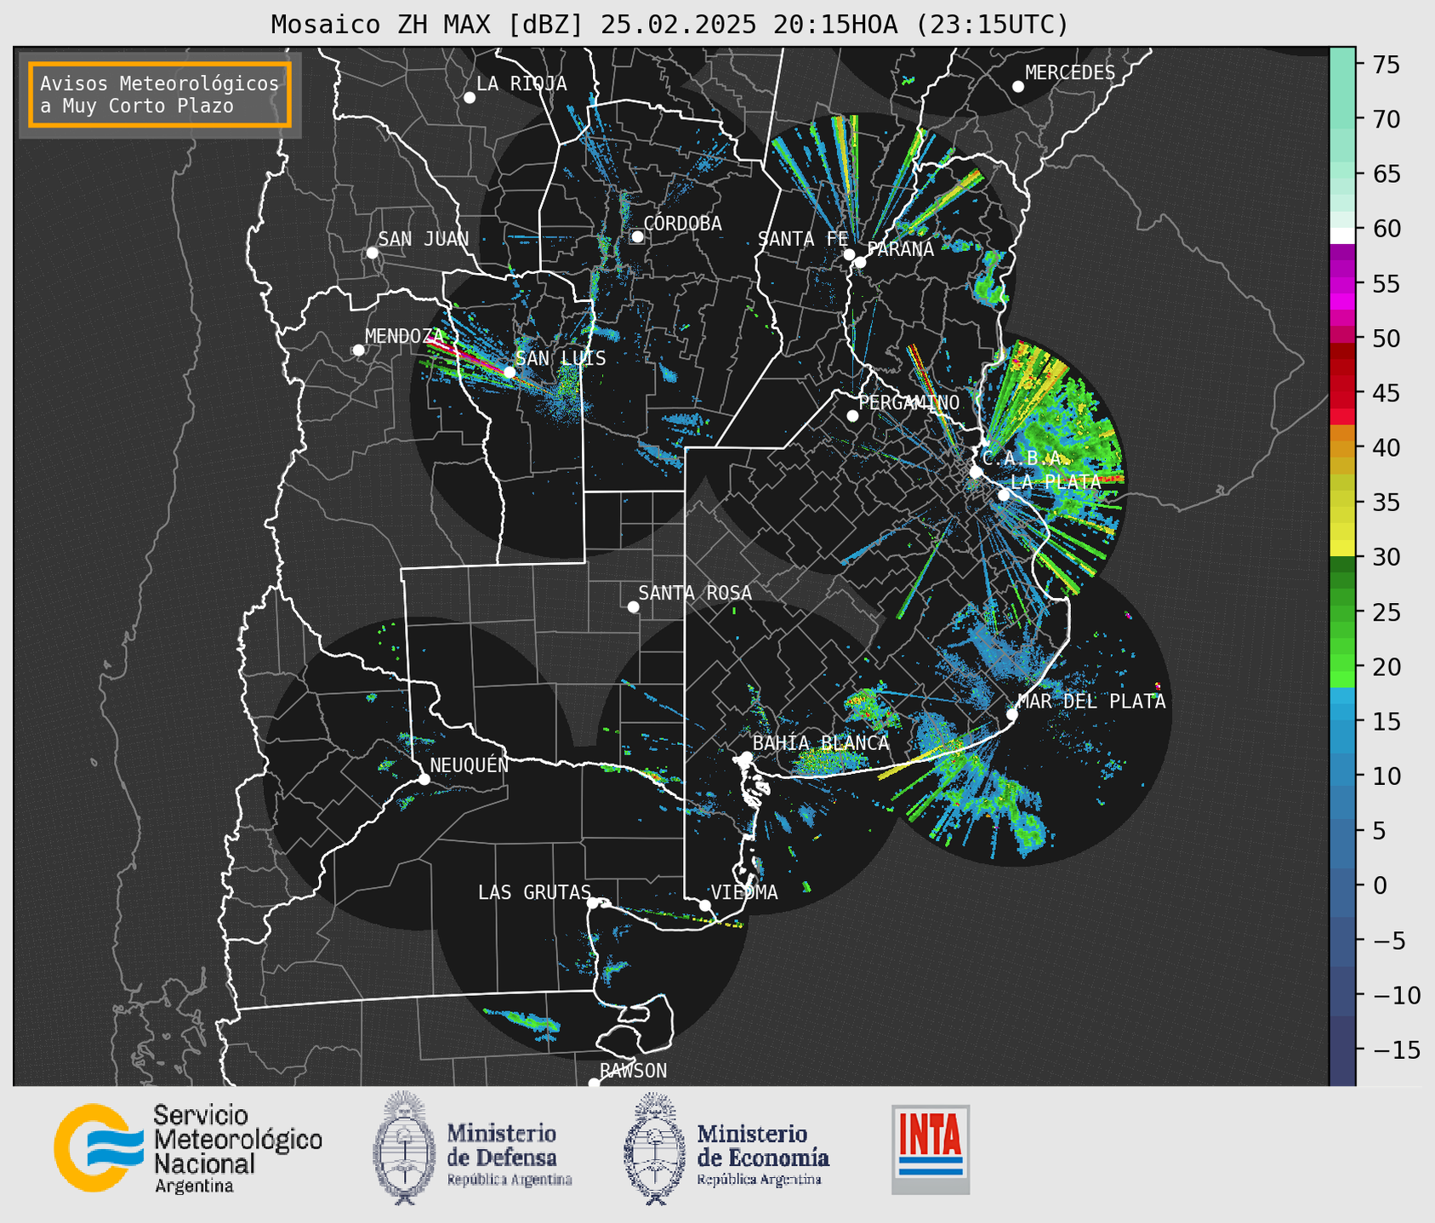Click the yellow 30 dBZ color swatch
Image resolution: width=1435 pixels, height=1223 pixels.
coord(1342,549)
